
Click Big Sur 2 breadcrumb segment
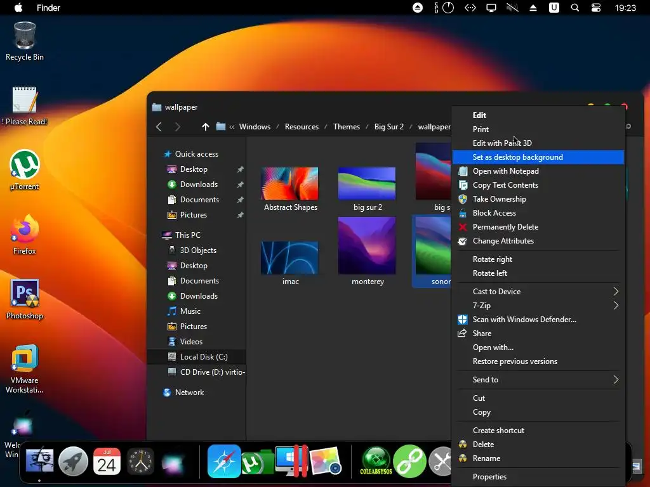point(389,127)
